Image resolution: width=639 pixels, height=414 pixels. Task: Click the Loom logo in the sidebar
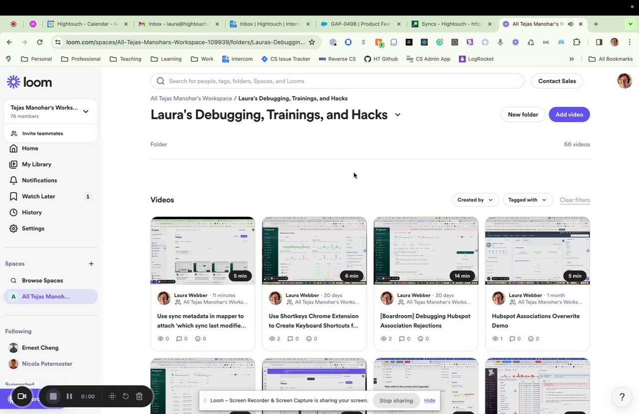(x=29, y=82)
